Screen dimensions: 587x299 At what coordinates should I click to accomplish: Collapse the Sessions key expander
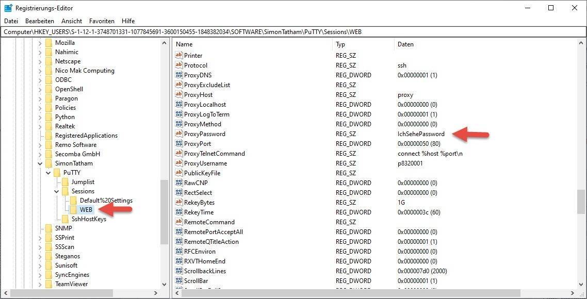tap(57, 191)
